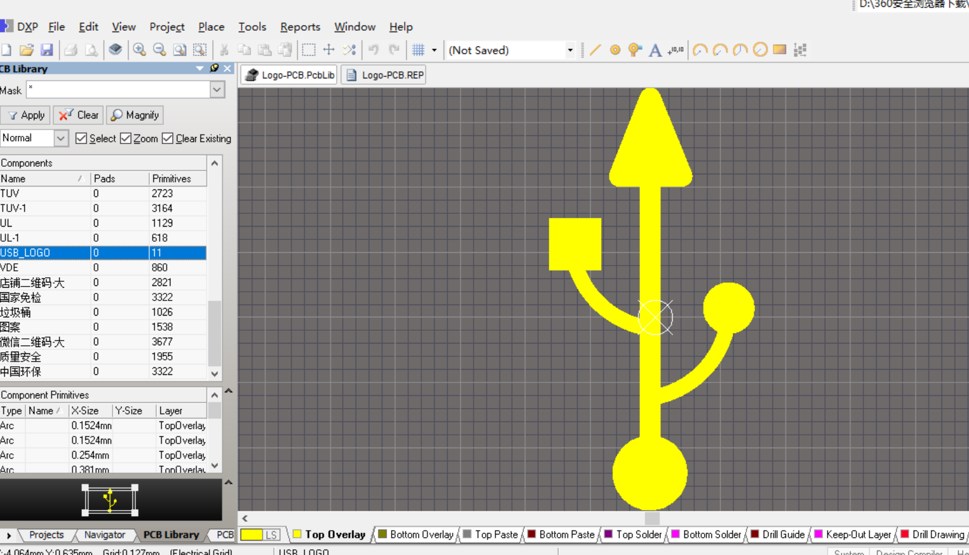Switch to Bottom Overlay layer tab
The width and height of the screenshot is (969, 555).
pos(416,535)
